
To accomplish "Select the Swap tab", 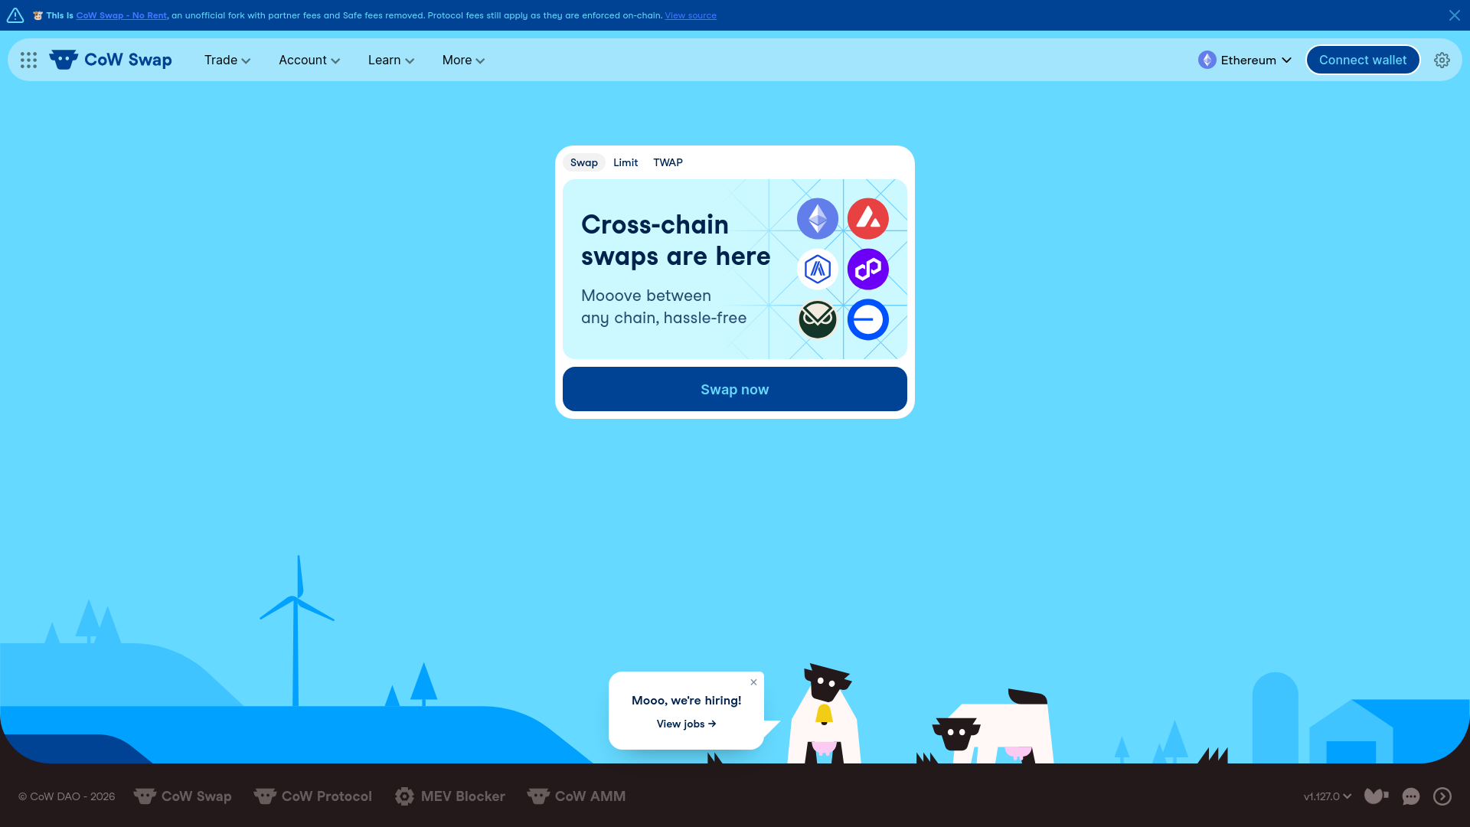I will point(584,162).
